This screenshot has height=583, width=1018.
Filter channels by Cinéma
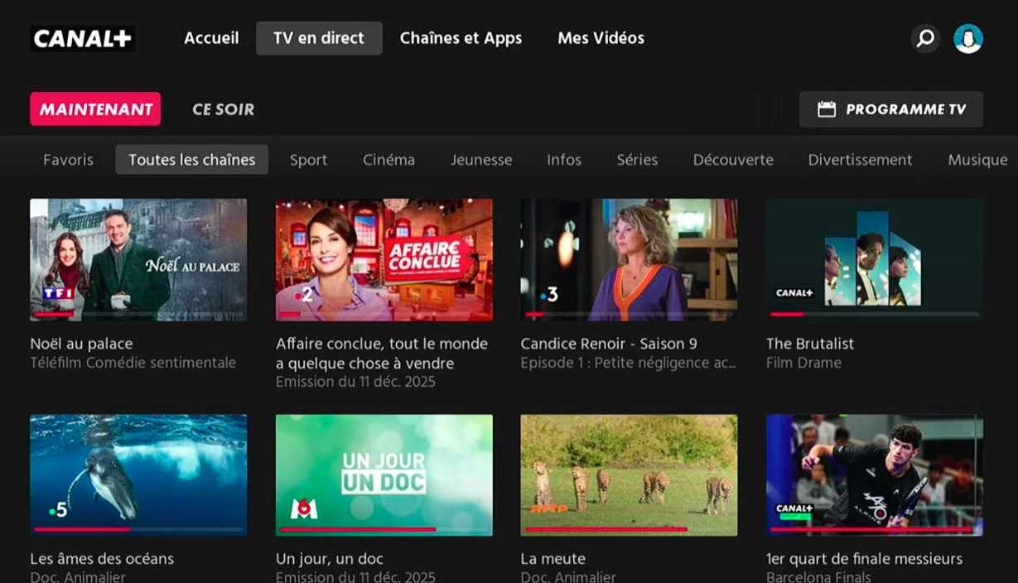point(388,160)
